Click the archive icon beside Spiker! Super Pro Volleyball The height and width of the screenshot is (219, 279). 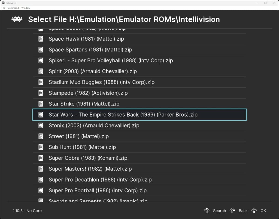click(x=41, y=60)
